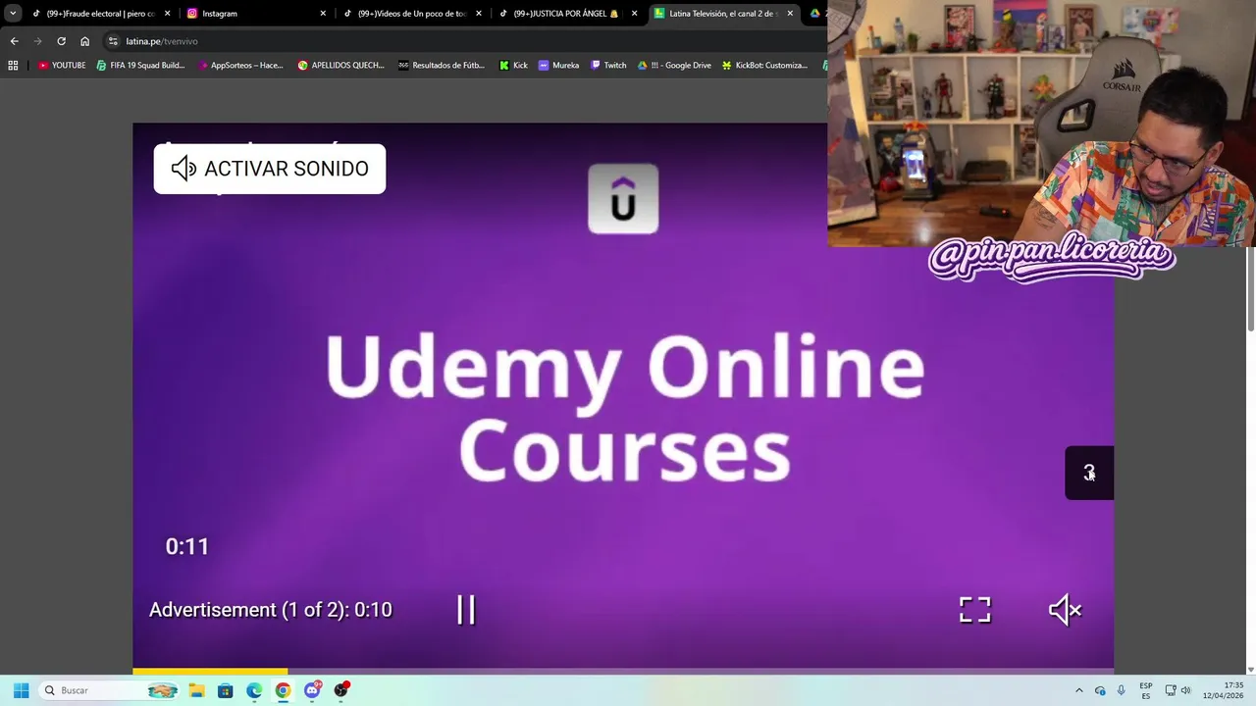Open the volume control in system tray

pyautogui.click(x=1186, y=690)
